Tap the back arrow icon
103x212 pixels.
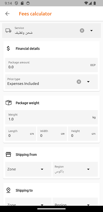pyautogui.click(x=7, y=14)
